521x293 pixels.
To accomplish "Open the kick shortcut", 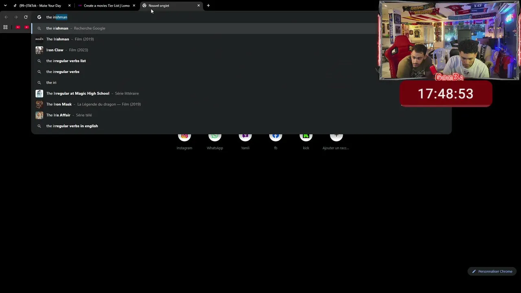I will (x=306, y=140).
